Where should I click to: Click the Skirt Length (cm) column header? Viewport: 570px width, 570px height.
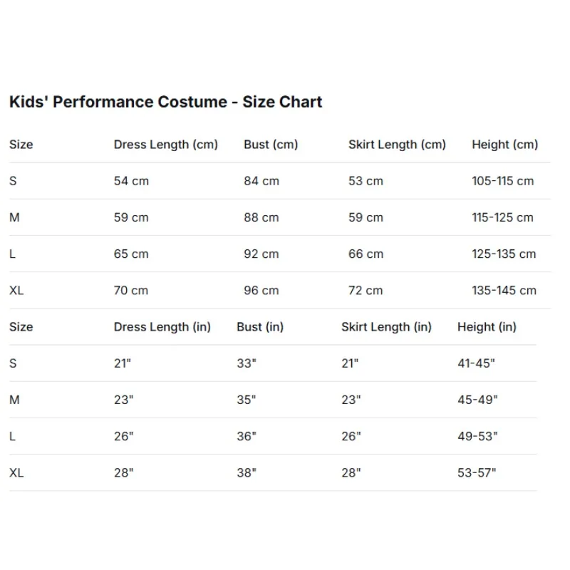point(397,145)
